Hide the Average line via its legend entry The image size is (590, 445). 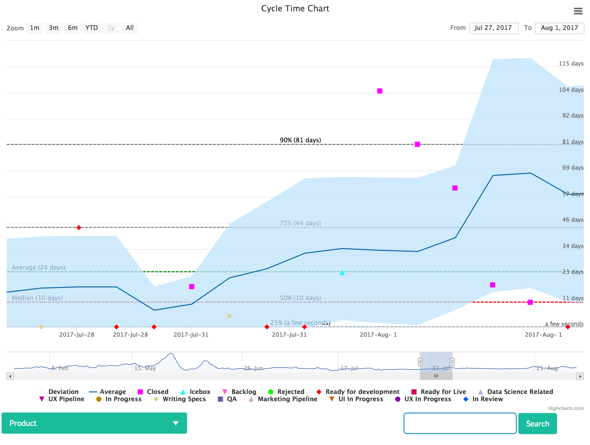pos(94,392)
